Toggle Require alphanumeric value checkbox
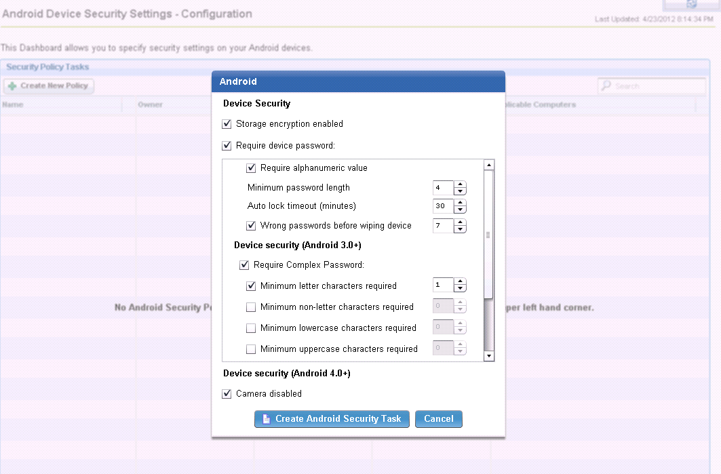 coord(251,168)
